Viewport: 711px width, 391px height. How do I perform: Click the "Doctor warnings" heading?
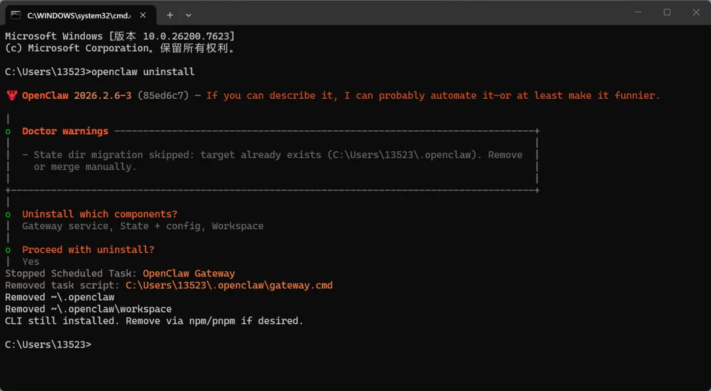65,132
